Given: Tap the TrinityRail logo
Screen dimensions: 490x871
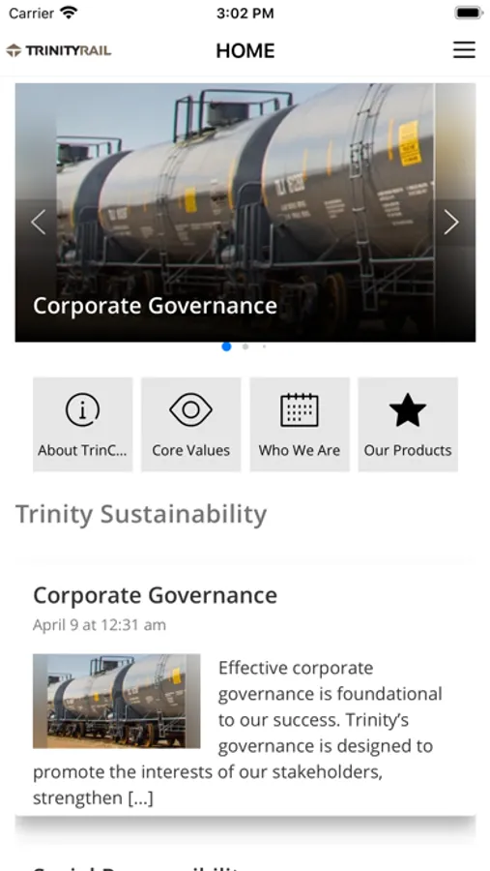Looking at the screenshot, I should click(x=59, y=50).
